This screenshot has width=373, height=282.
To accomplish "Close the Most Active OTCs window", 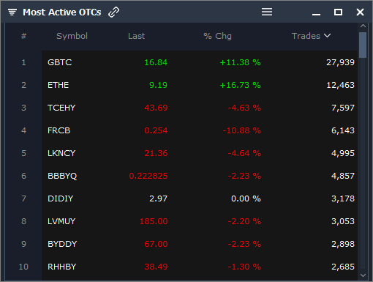I will (x=360, y=12).
